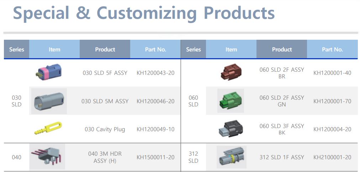This screenshot has height=172, width=360.
Task: Click the brown 060 SLD 2F connector image
Action: 231,72
